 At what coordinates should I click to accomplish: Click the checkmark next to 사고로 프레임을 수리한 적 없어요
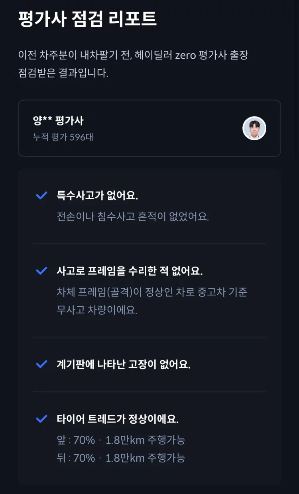click(41, 271)
